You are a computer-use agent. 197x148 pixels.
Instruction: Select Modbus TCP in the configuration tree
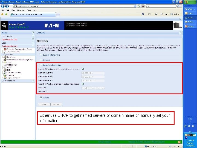coord(12,65)
